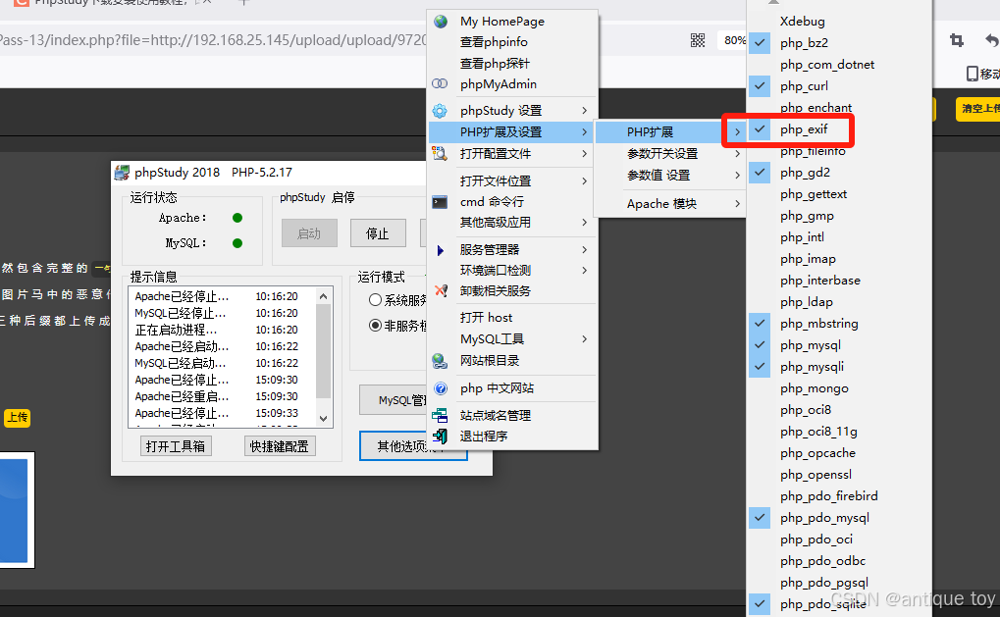Click the 80% zoom level indicator

732,40
